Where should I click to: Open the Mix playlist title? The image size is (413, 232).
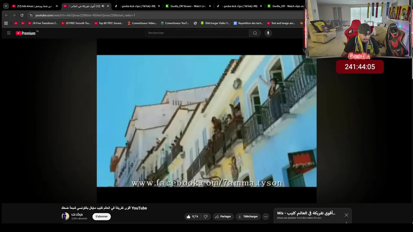tap(306, 213)
